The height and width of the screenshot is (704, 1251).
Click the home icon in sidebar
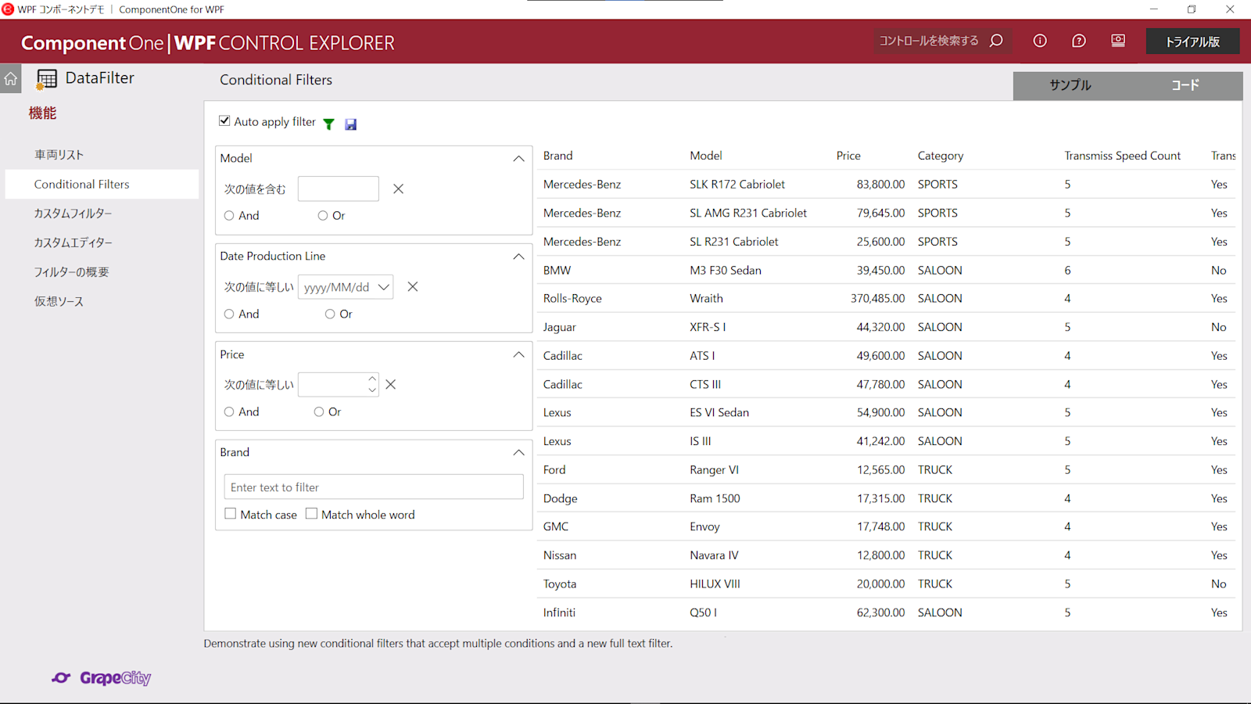[x=11, y=78]
